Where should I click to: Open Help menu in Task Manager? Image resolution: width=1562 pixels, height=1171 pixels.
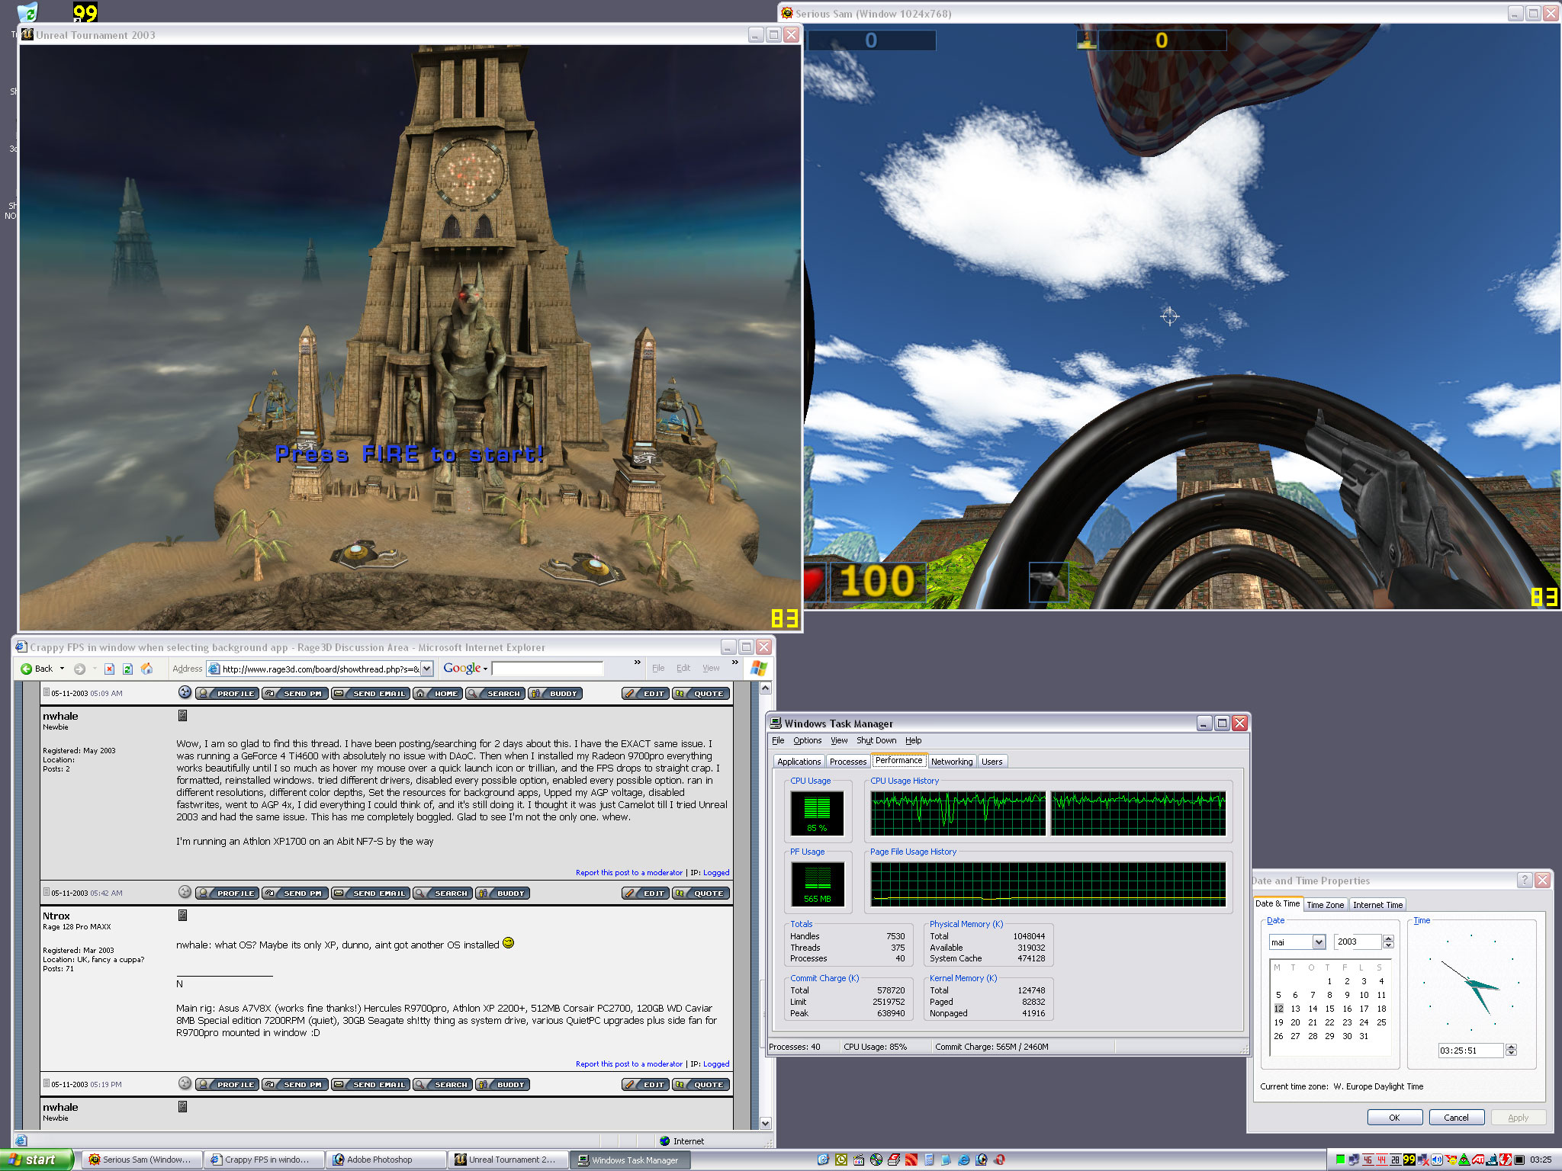click(x=913, y=740)
